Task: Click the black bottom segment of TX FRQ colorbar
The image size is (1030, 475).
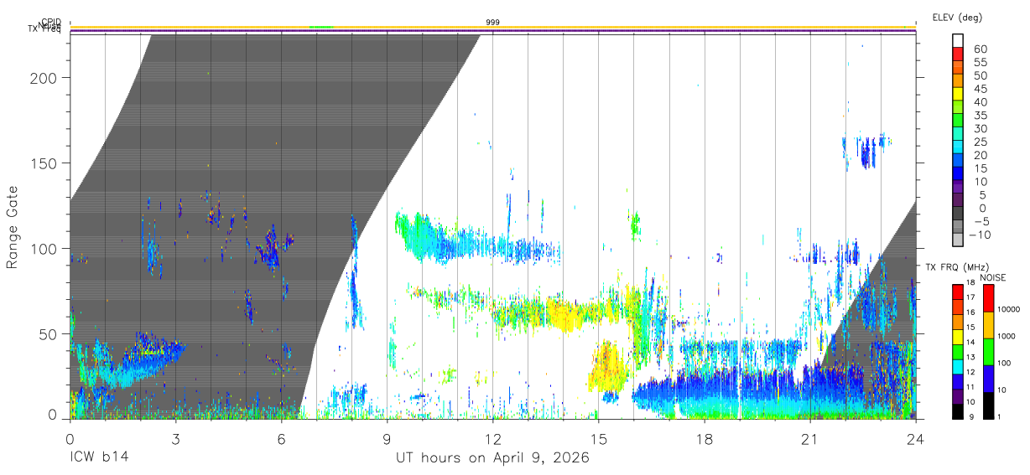Action: click(958, 410)
